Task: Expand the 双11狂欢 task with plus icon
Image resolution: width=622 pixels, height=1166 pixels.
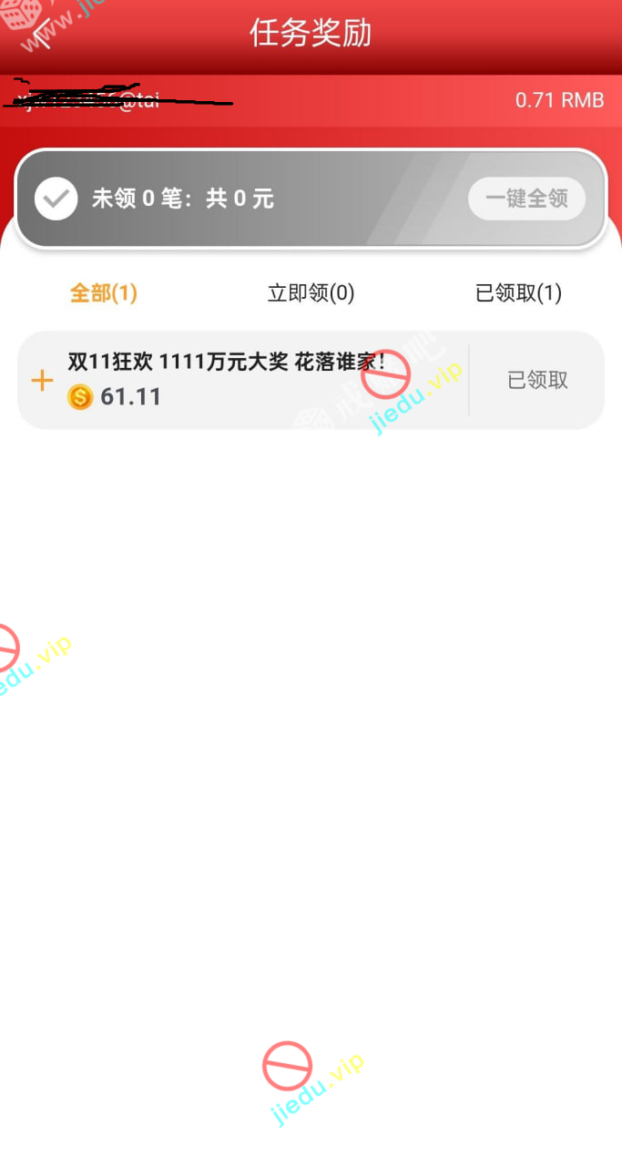Action: pyautogui.click(x=42, y=381)
